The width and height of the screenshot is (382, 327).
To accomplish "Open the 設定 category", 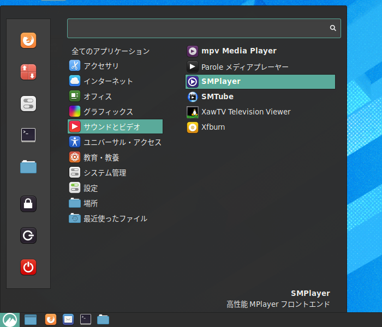I will 115,188.
